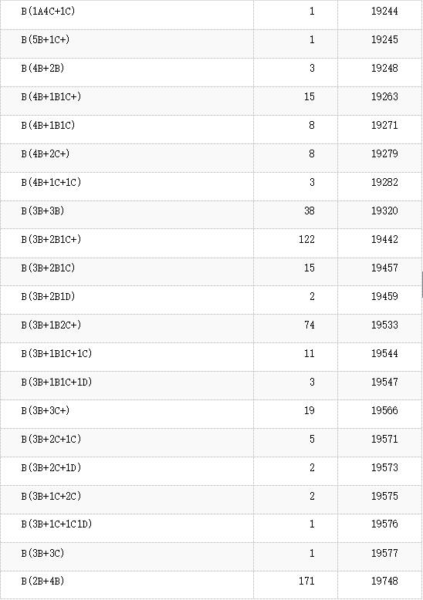The height and width of the screenshot is (600, 423).
Task: Select the B(3B+1B1C+1C) row label
Action: (x=56, y=353)
